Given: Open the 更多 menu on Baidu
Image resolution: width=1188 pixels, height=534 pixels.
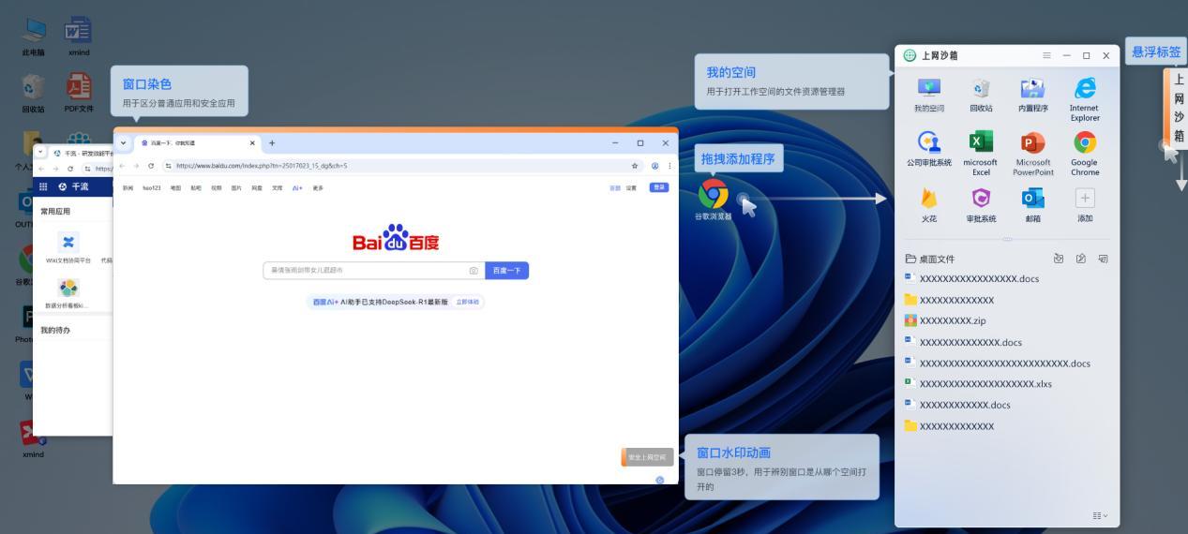Looking at the screenshot, I should tap(318, 187).
